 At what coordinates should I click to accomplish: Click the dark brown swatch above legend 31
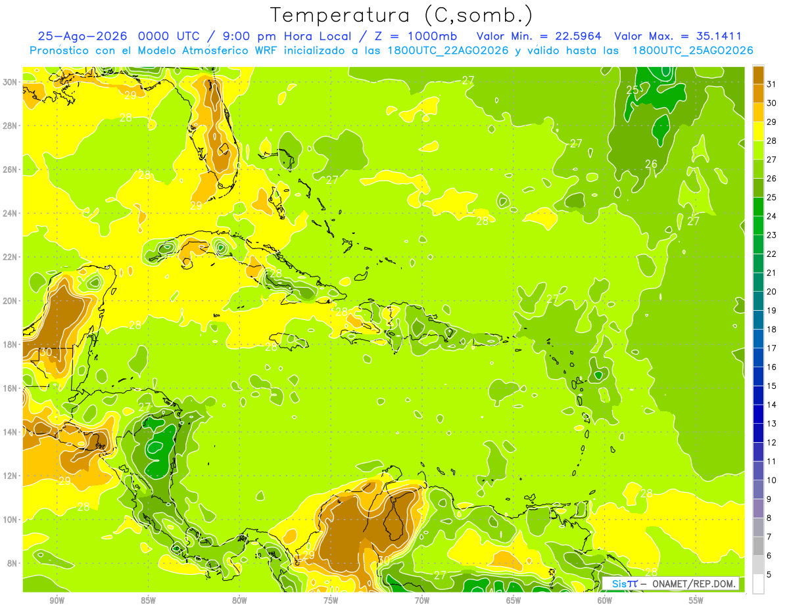coord(758,75)
